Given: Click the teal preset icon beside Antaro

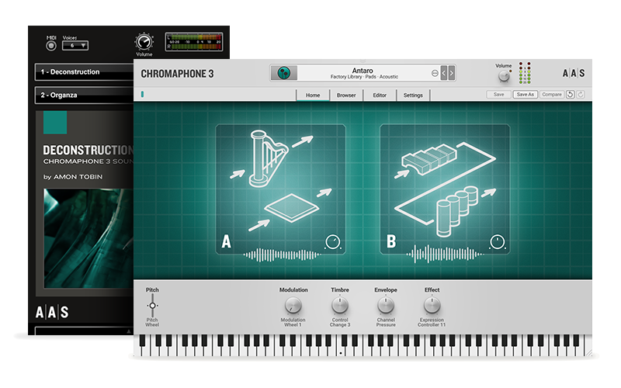Looking at the screenshot, I should click(284, 73).
